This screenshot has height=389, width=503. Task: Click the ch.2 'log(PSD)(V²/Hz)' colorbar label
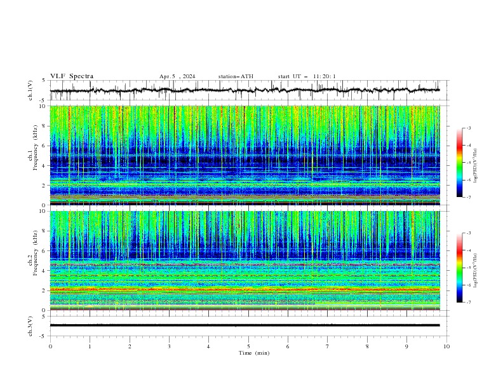475,271
